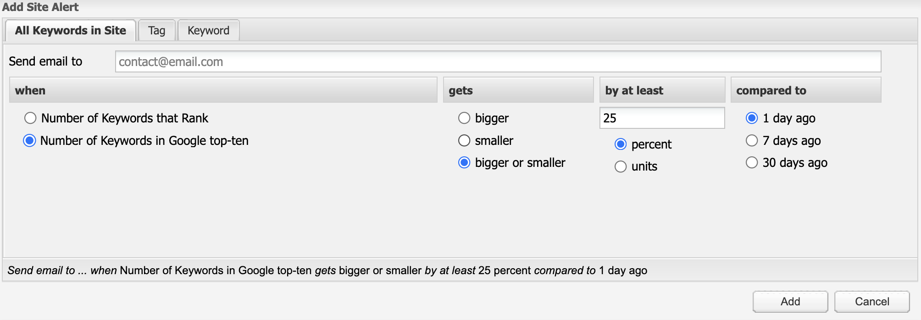The image size is (921, 320).
Task: Switch to the Keyword tab
Action: pyautogui.click(x=208, y=31)
